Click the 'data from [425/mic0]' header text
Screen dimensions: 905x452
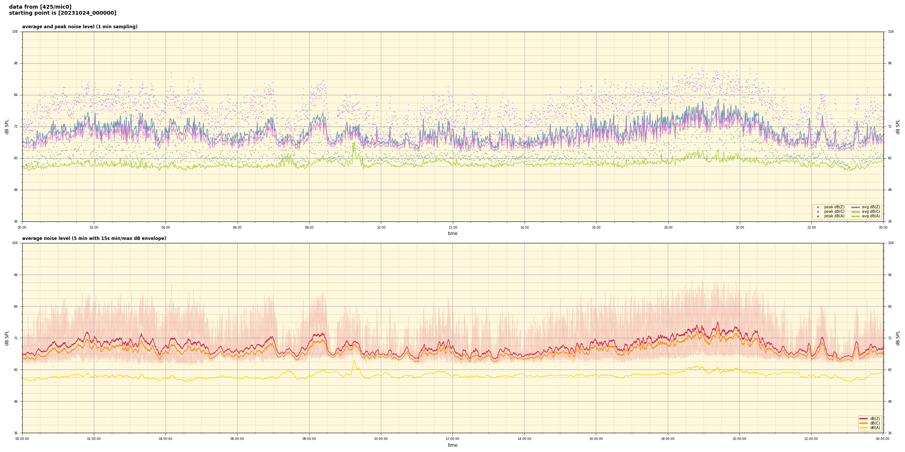(40, 7)
